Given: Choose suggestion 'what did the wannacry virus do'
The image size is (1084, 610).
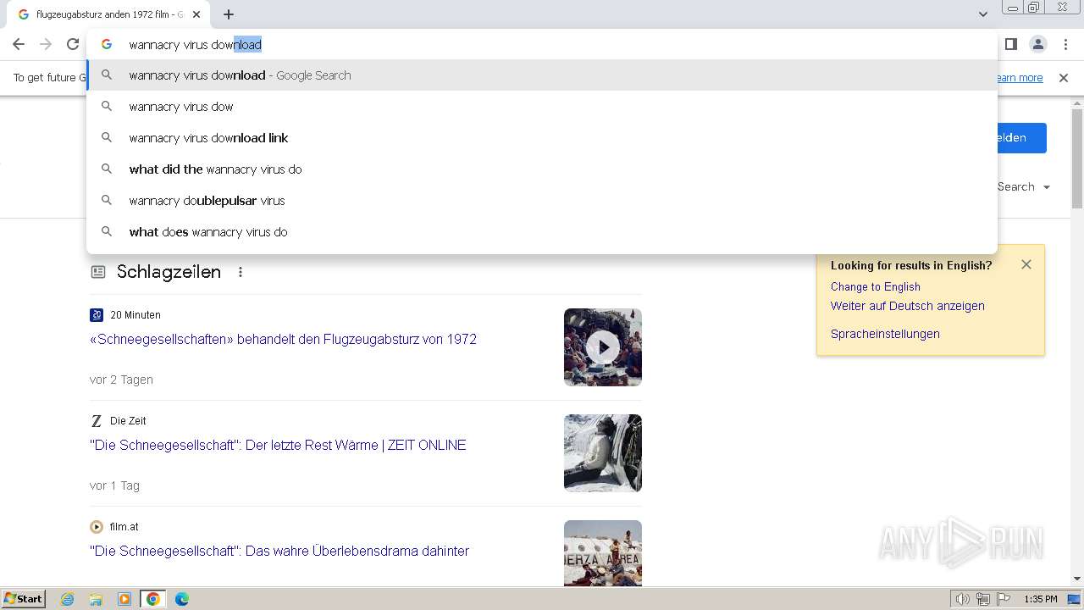Looking at the screenshot, I should tap(542, 169).
